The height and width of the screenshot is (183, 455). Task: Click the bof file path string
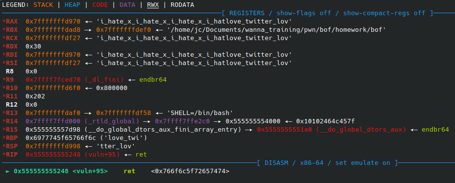(x=277, y=29)
